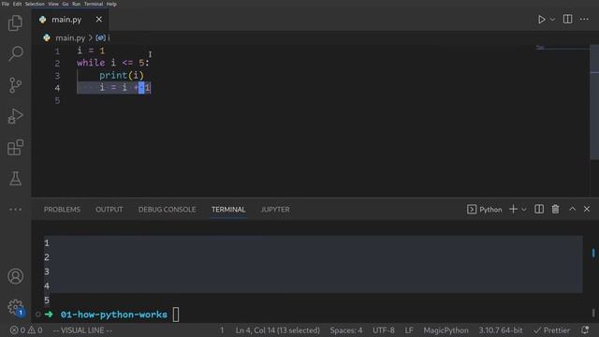Click print(i) on line 3
This screenshot has height=337, width=599.
click(x=122, y=75)
